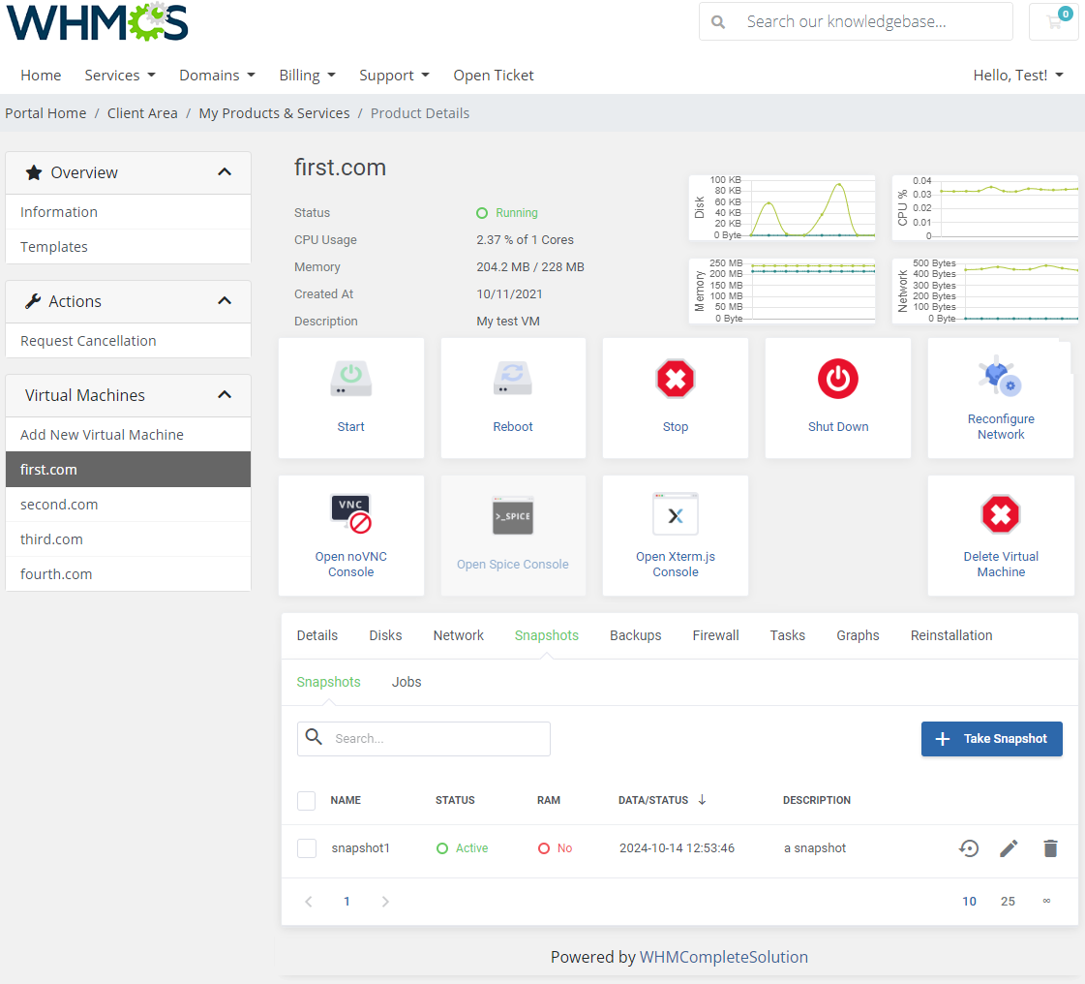Collapse the Overview panel chevron

click(x=225, y=171)
